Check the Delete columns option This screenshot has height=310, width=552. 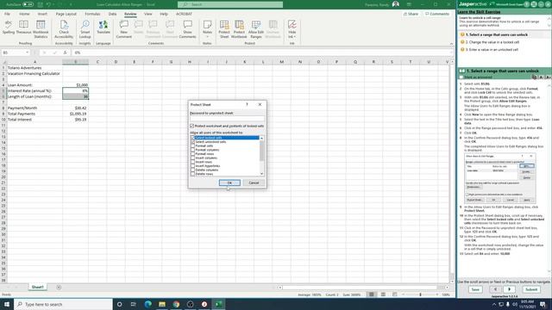click(x=192, y=170)
